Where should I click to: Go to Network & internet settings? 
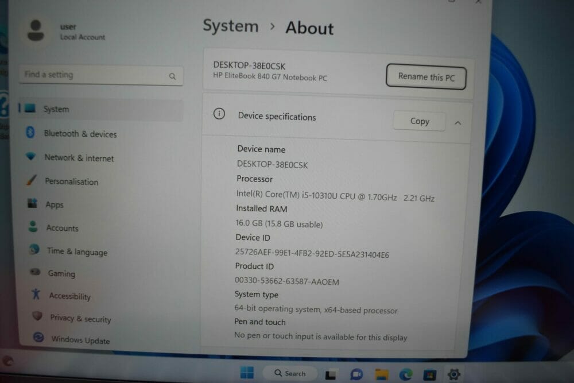coord(79,158)
